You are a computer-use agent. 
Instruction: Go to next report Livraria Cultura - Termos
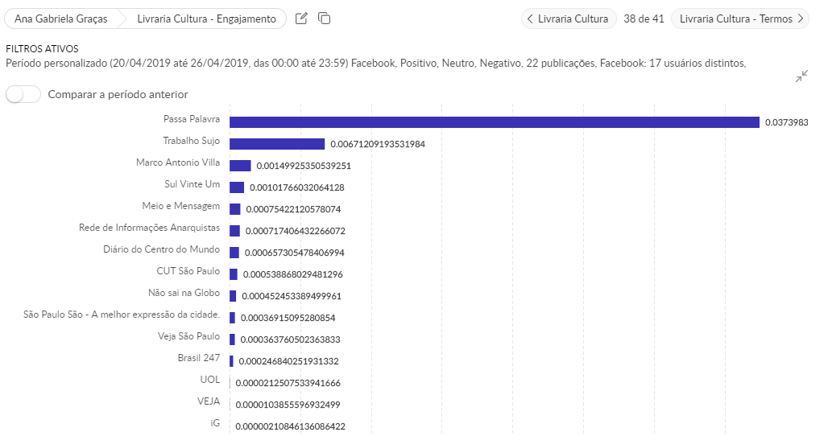click(x=740, y=19)
